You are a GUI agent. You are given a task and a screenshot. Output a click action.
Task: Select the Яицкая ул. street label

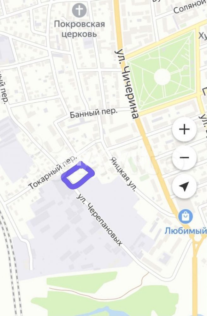coord(123,174)
